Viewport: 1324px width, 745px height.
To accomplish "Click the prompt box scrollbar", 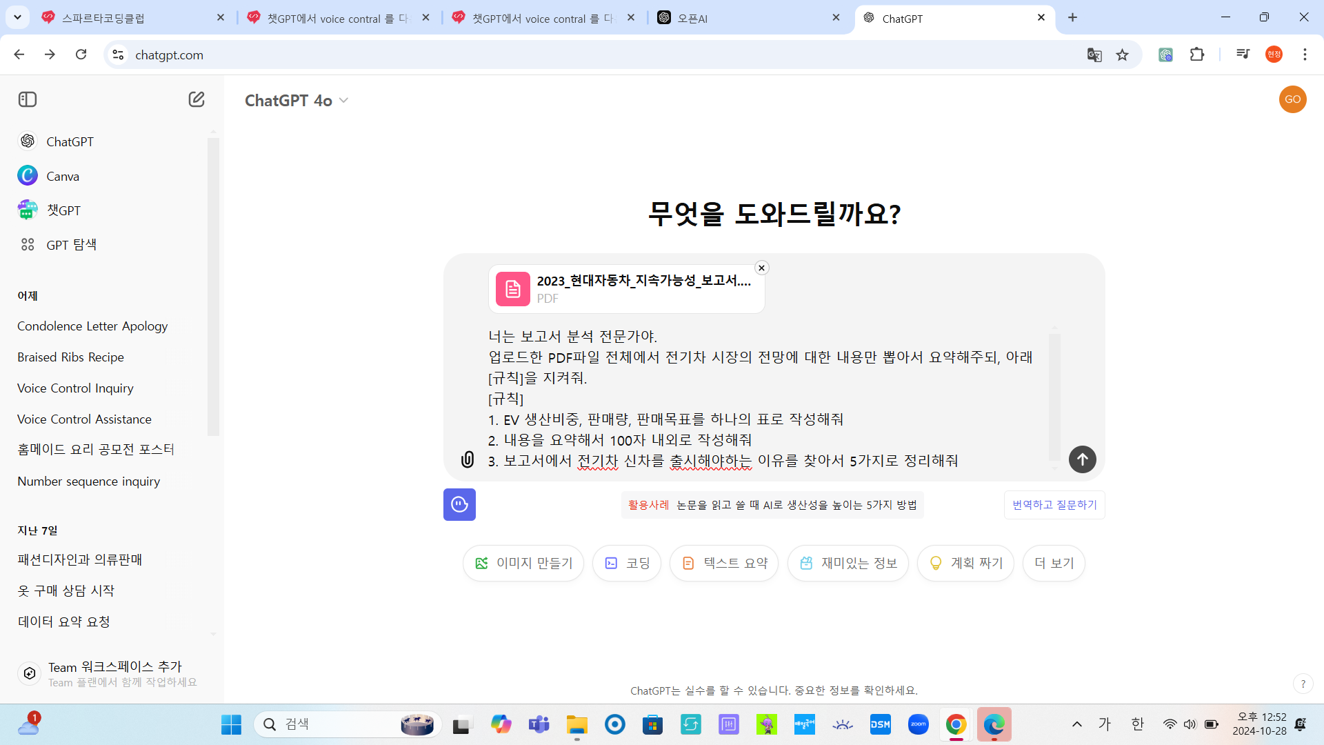I will [1054, 397].
